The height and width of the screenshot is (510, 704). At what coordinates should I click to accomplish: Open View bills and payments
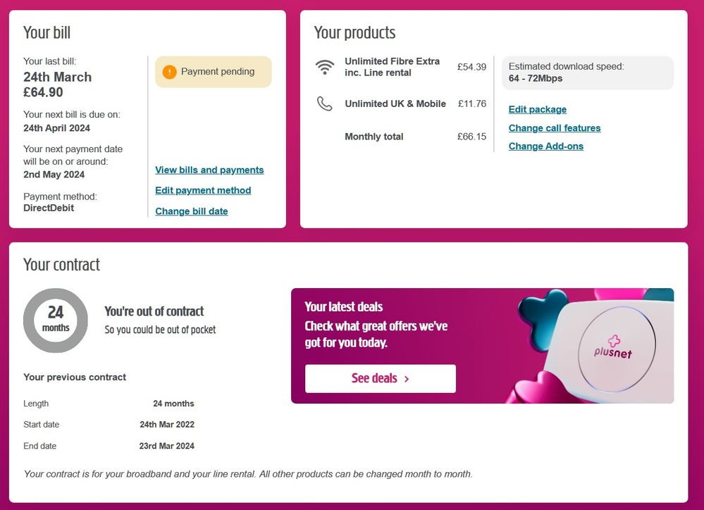(209, 170)
